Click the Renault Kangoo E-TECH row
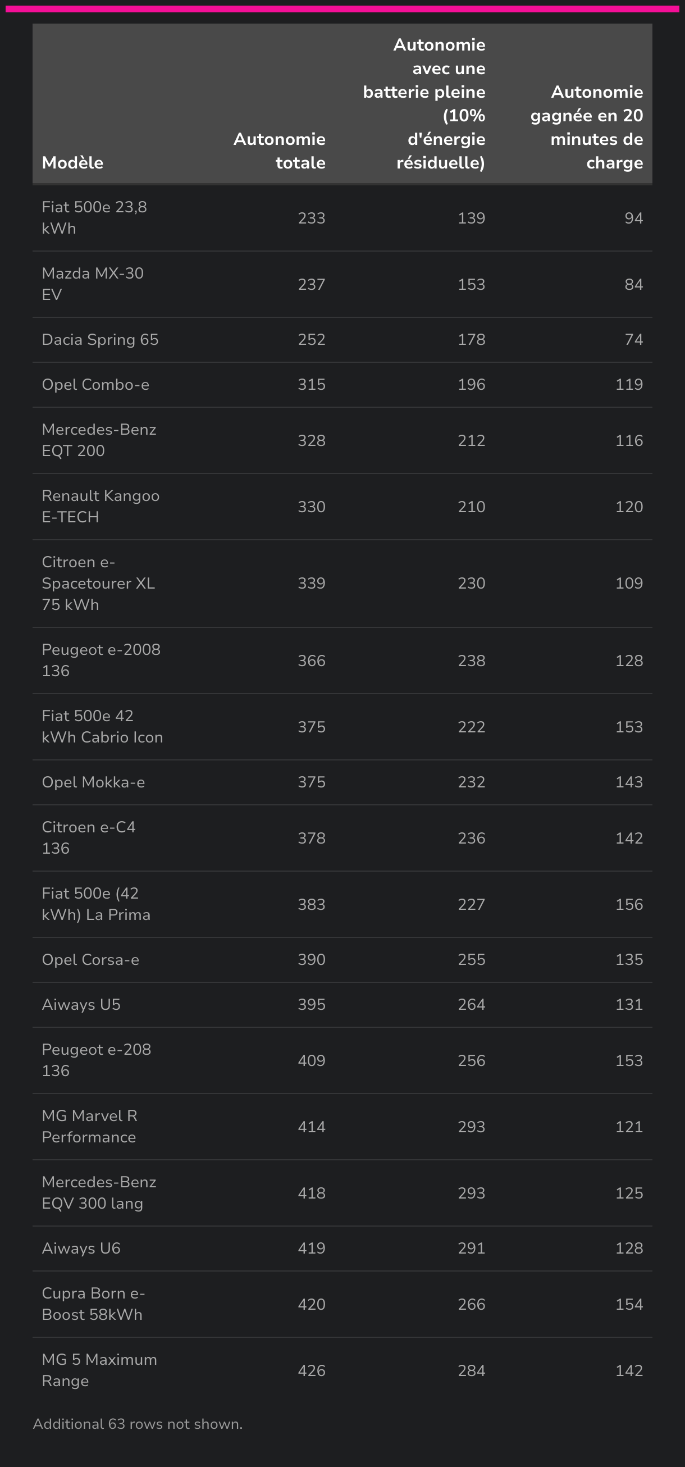 pos(342,506)
